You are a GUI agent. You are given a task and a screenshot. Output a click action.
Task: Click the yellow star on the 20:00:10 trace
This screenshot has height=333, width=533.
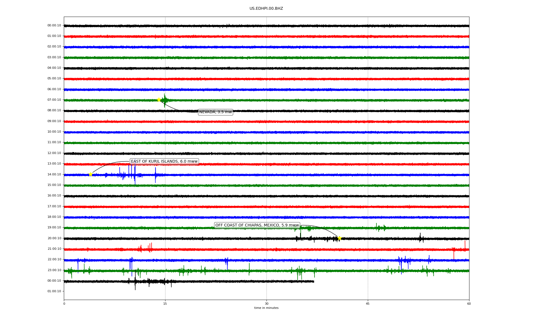pos(339,238)
